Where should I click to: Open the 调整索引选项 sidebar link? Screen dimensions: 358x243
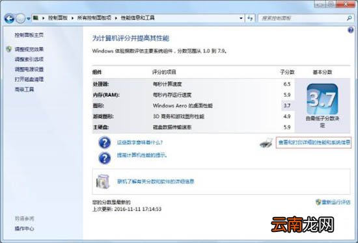29,59
